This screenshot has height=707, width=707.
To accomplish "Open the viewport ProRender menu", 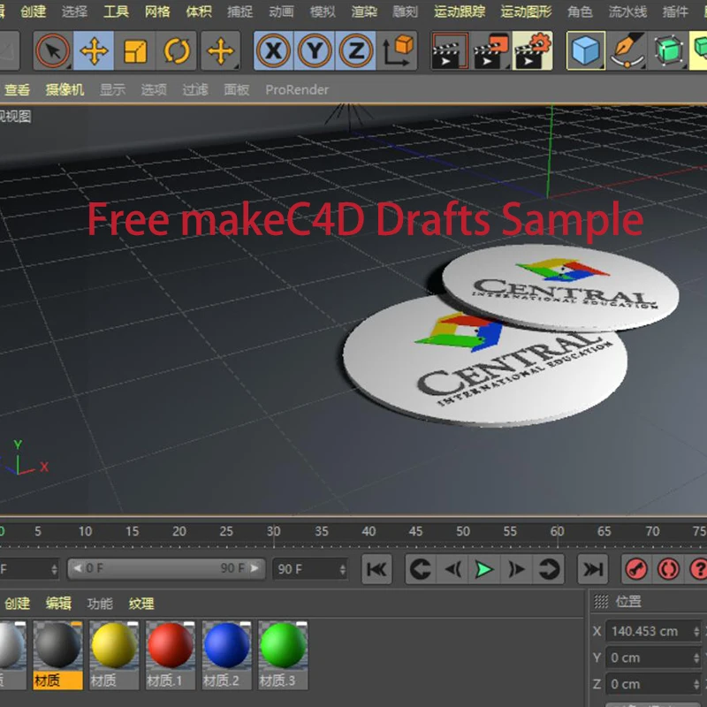I will [x=297, y=90].
